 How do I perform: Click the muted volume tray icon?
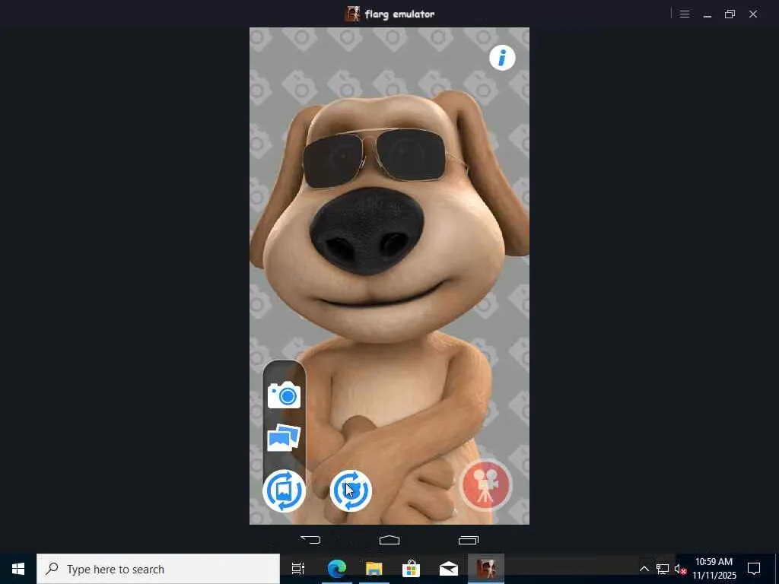pyautogui.click(x=680, y=569)
